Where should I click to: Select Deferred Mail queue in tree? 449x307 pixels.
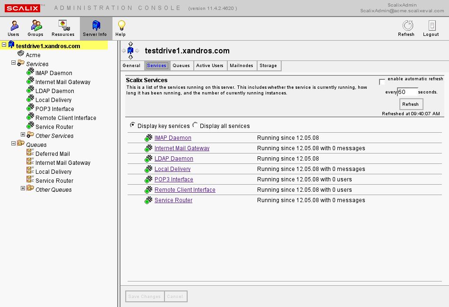52,153
